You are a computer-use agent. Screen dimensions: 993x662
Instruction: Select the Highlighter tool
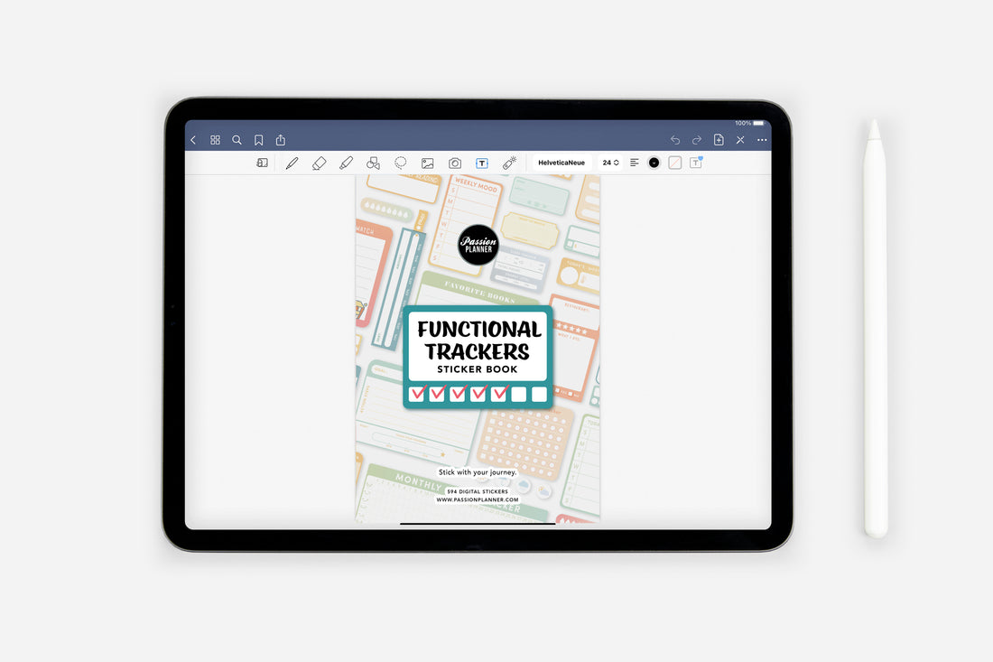(x=346, y=163)
